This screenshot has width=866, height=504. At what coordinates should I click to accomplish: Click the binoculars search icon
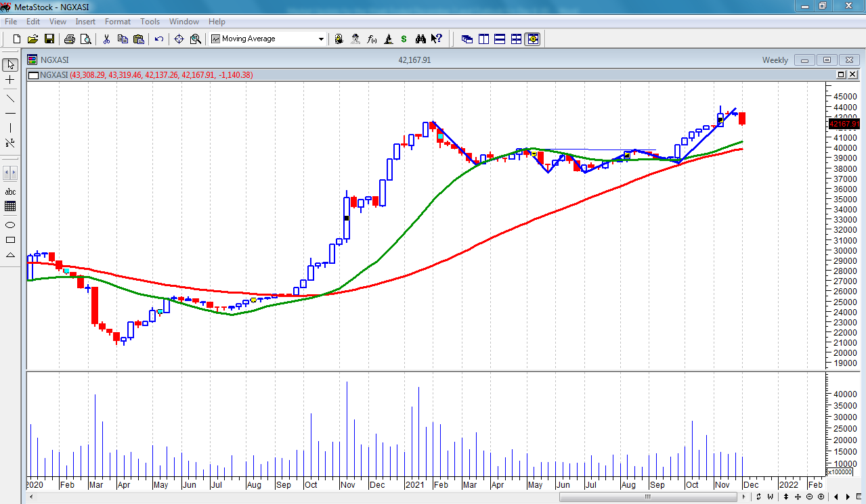click(x=420, y=39)
